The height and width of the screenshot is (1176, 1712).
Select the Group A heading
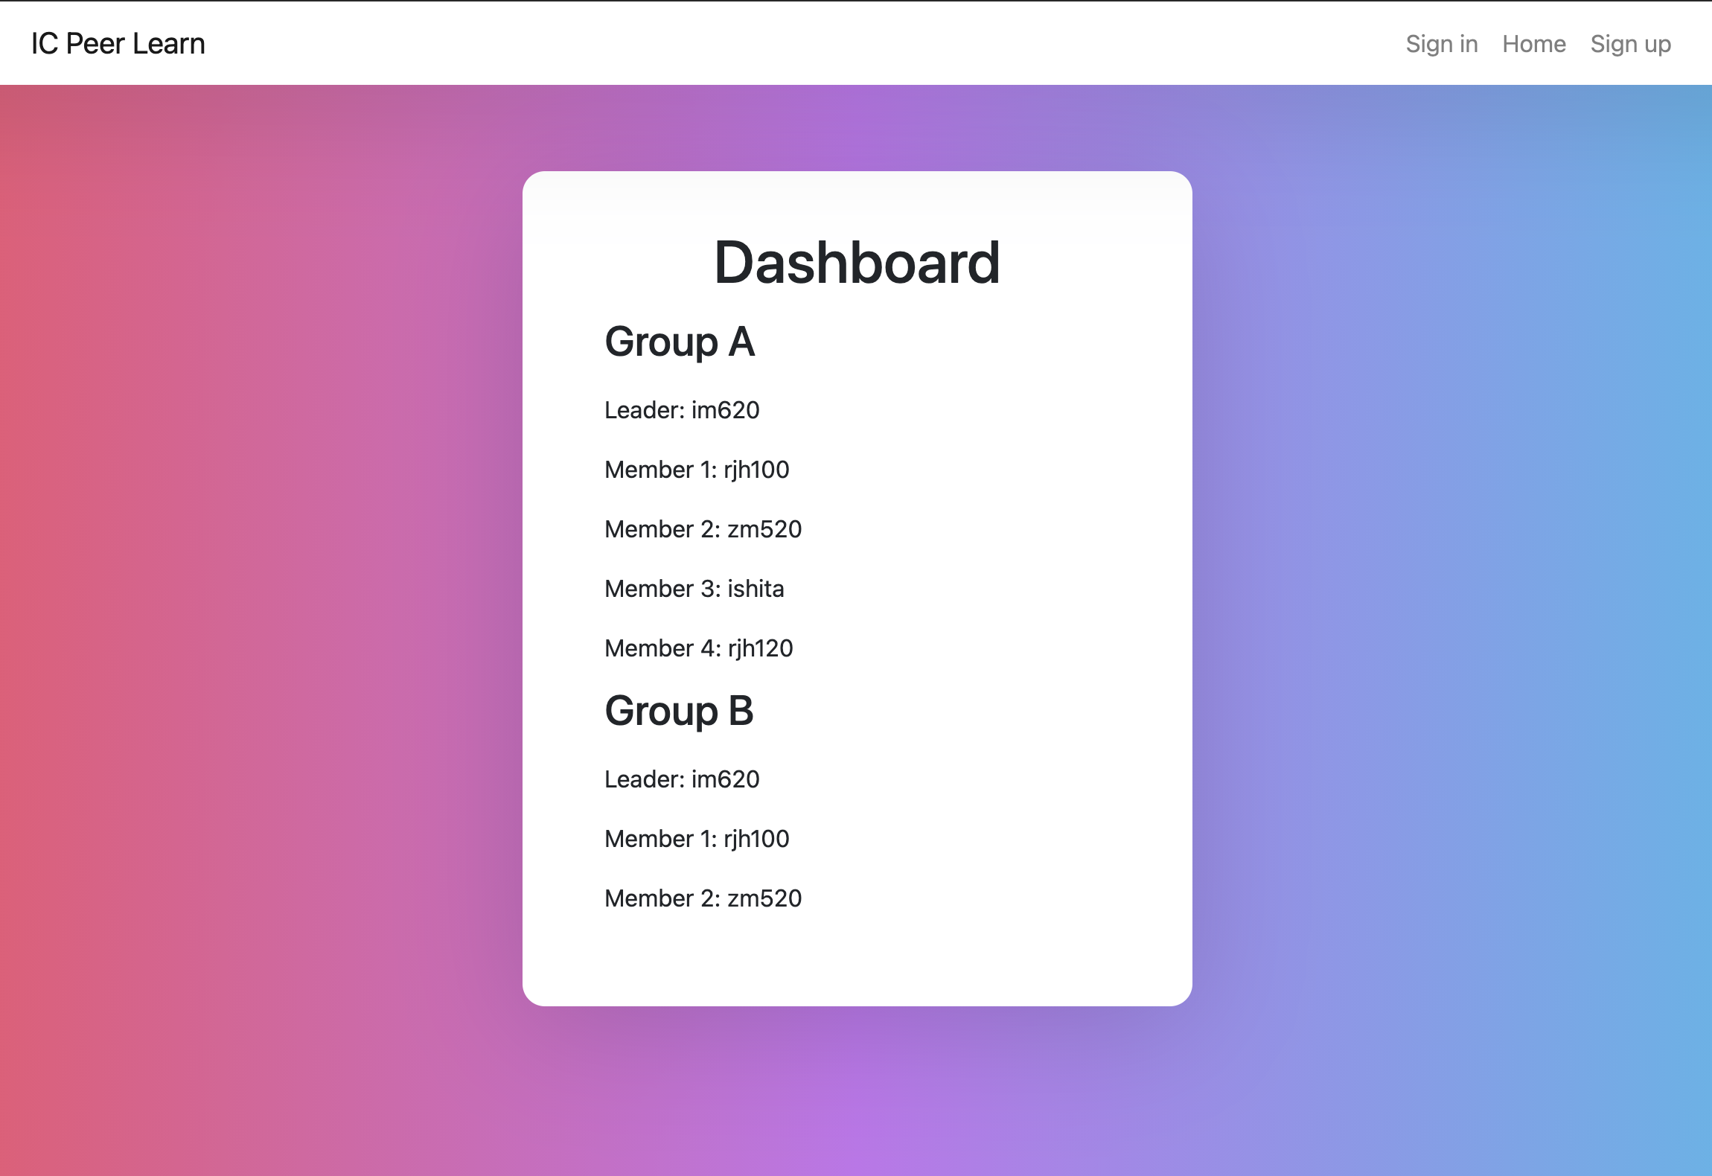point(680,342)
